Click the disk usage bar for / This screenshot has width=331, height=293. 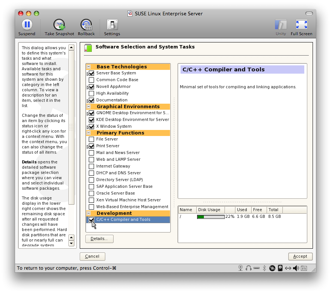click(211, 217)
